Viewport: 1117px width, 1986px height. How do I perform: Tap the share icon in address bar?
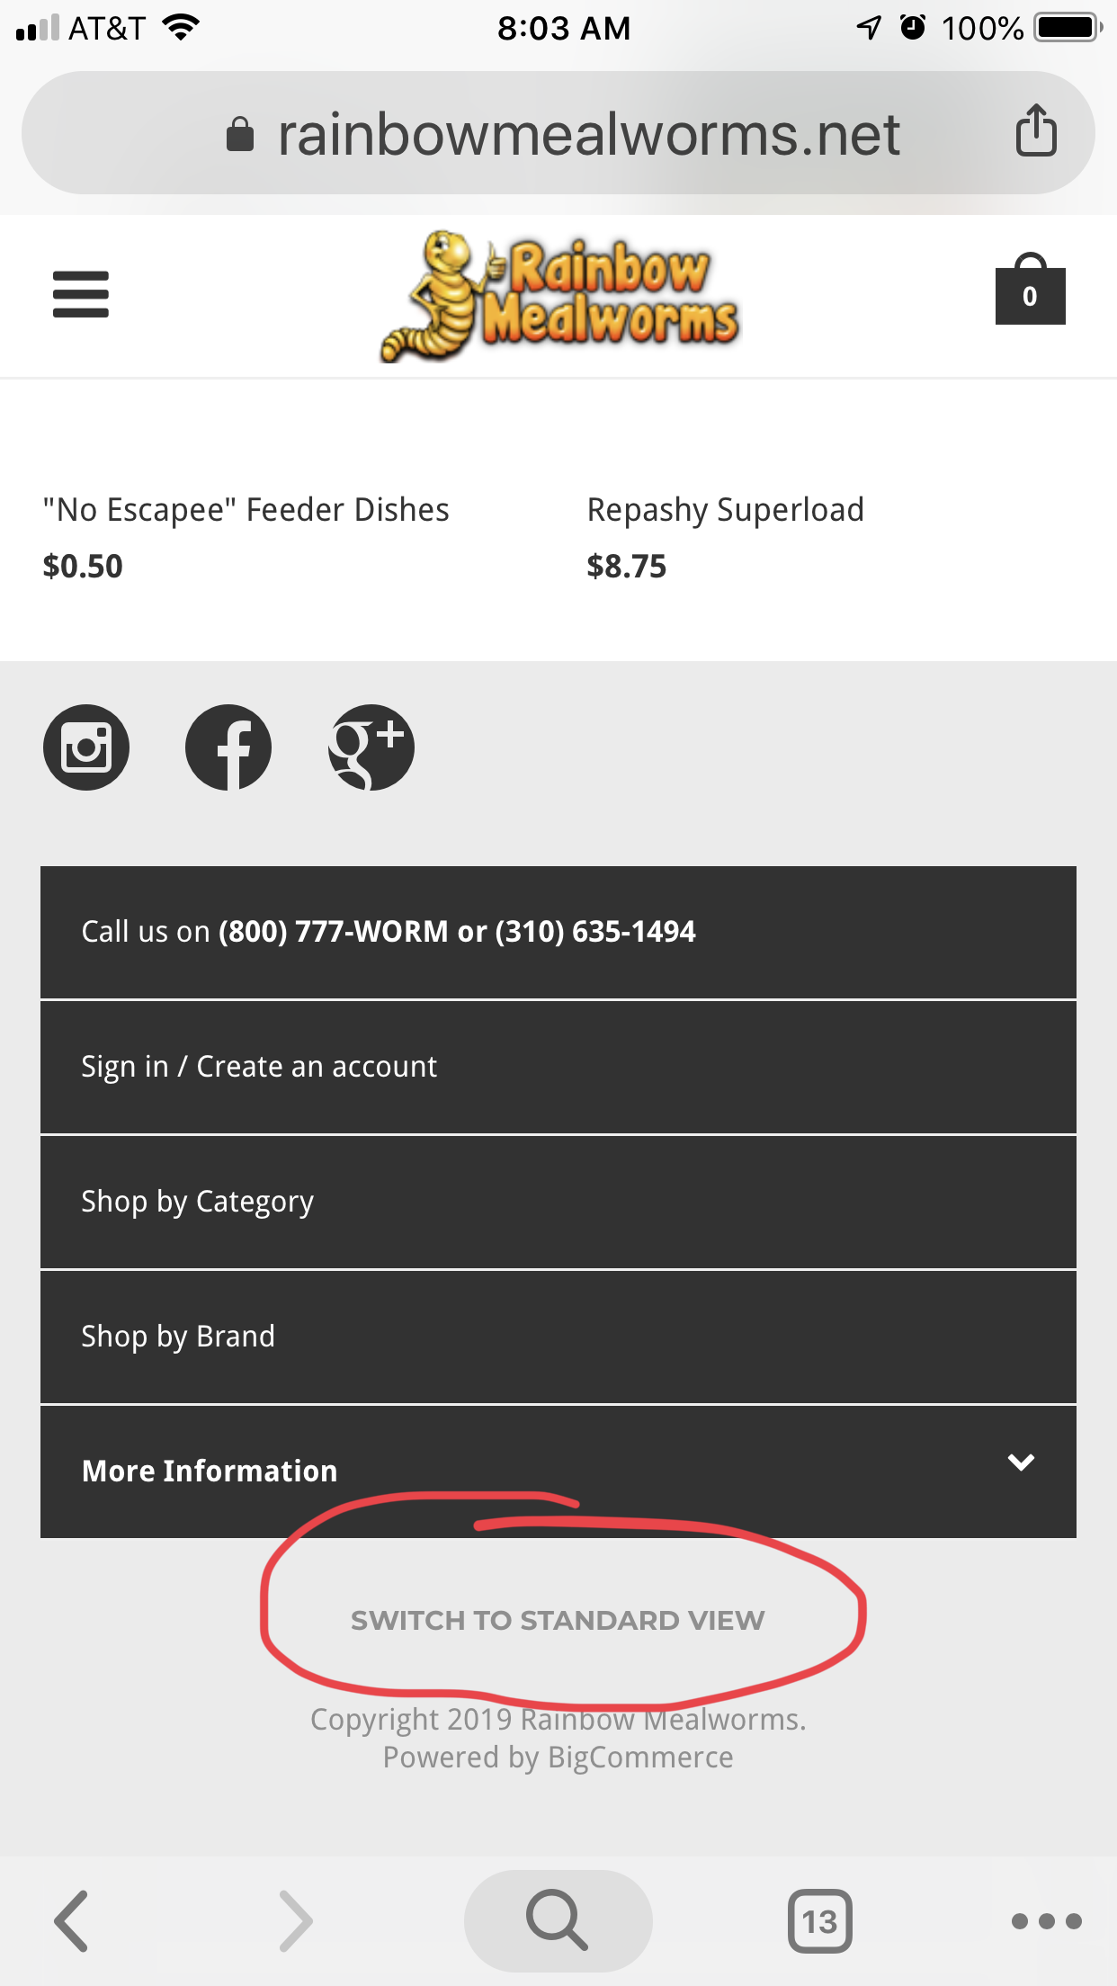(x=1035, y=131)
